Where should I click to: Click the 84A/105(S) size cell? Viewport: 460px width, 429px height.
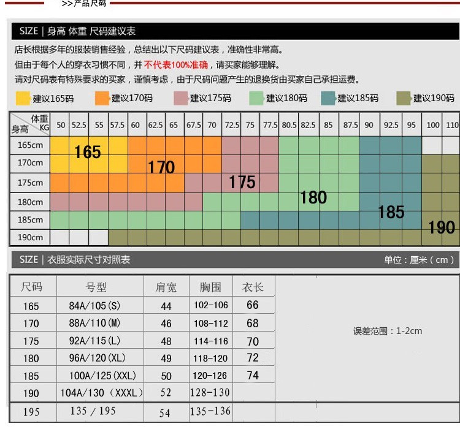[95, 305]
